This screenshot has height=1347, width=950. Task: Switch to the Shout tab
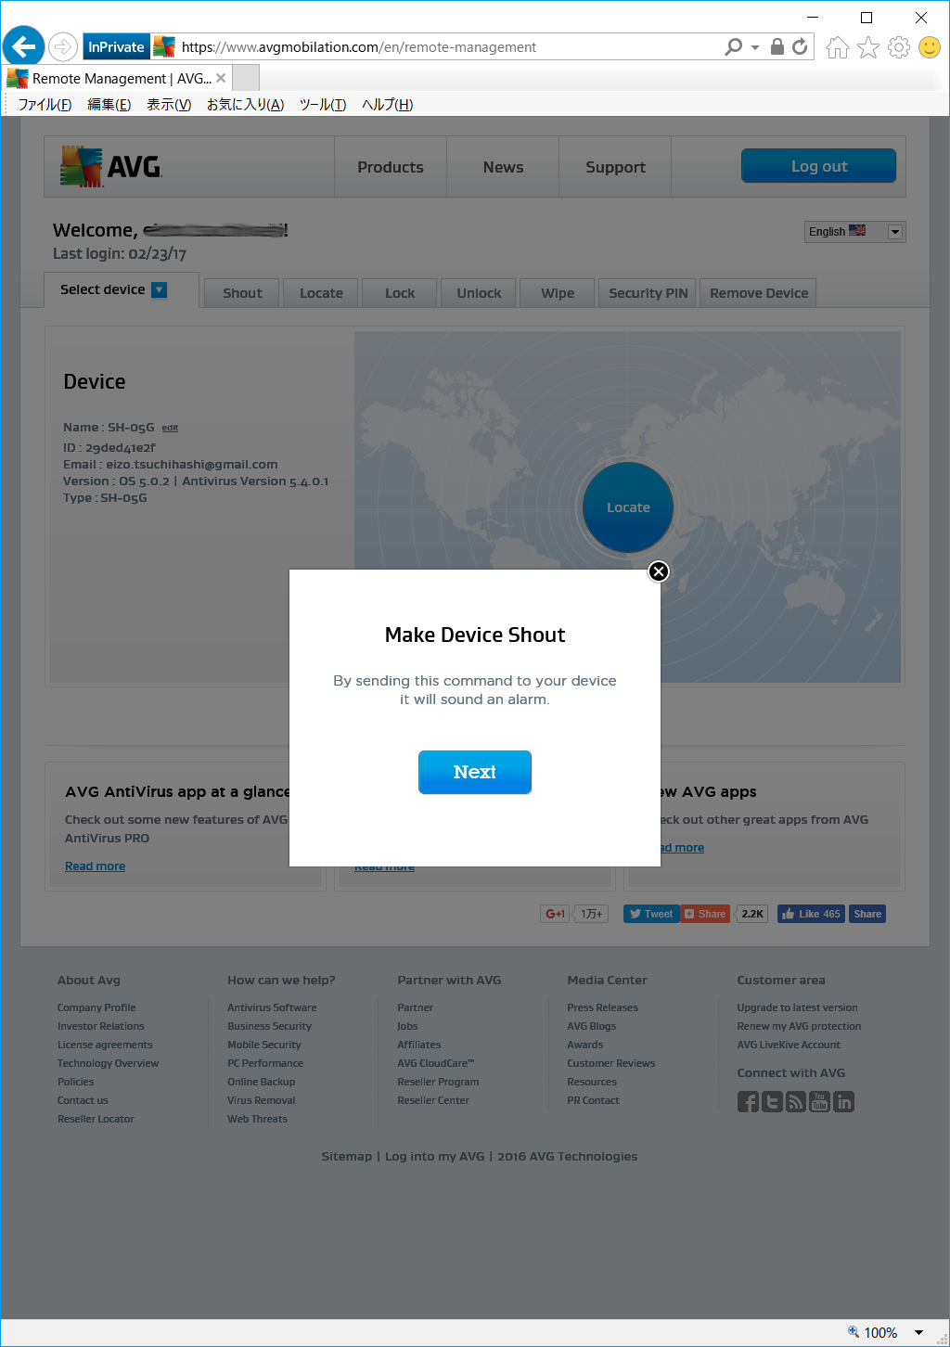click(x=242, y=293)
